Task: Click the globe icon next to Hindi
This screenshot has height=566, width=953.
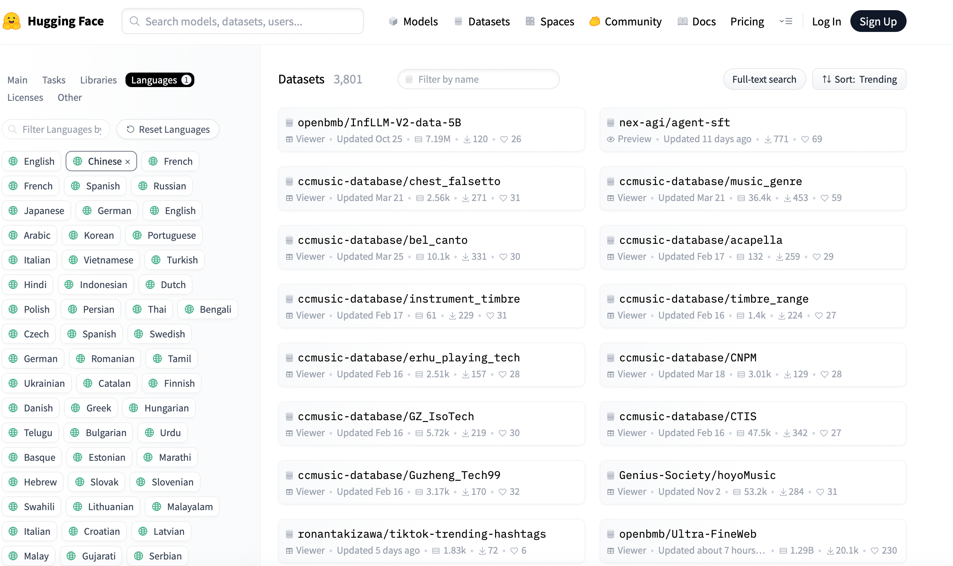Action: pos(13,284)
